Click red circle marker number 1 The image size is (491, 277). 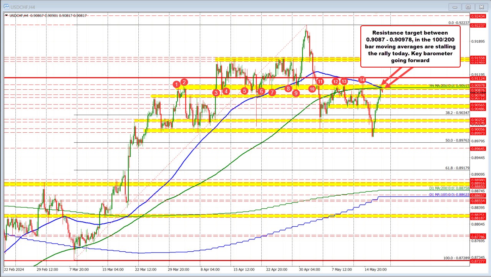[x=176, y=84]
